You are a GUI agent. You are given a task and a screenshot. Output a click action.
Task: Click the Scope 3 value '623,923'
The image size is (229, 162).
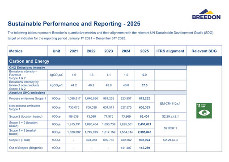click(x=91, y=140)
